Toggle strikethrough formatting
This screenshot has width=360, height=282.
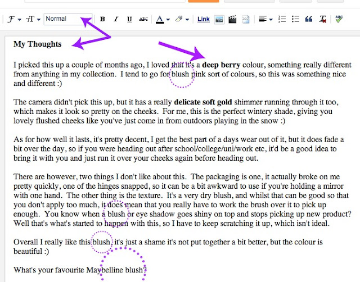pyautogui.click(x=143, y=19)
